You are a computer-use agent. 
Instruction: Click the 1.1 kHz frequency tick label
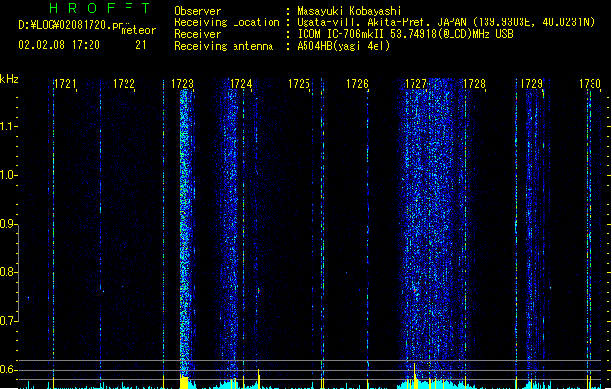tap(8, 126)
